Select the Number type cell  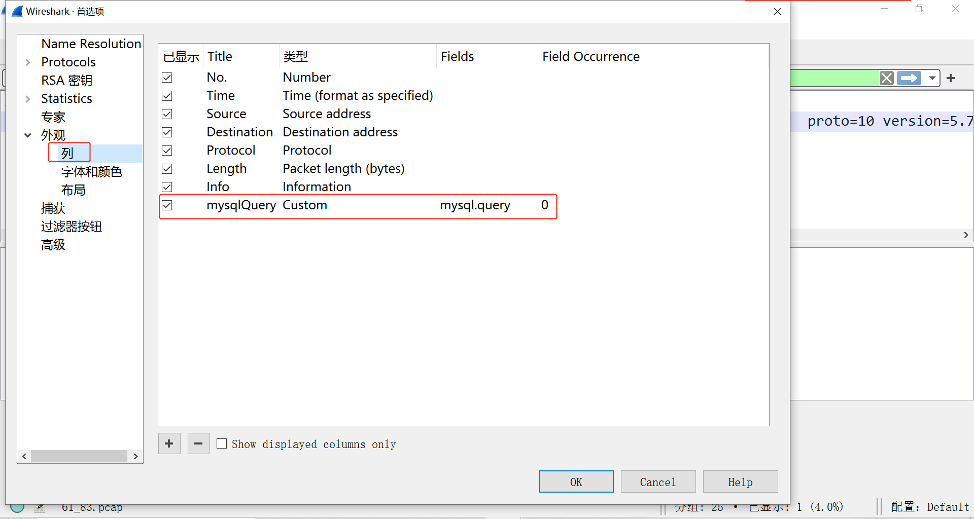(x=306, y=78)
